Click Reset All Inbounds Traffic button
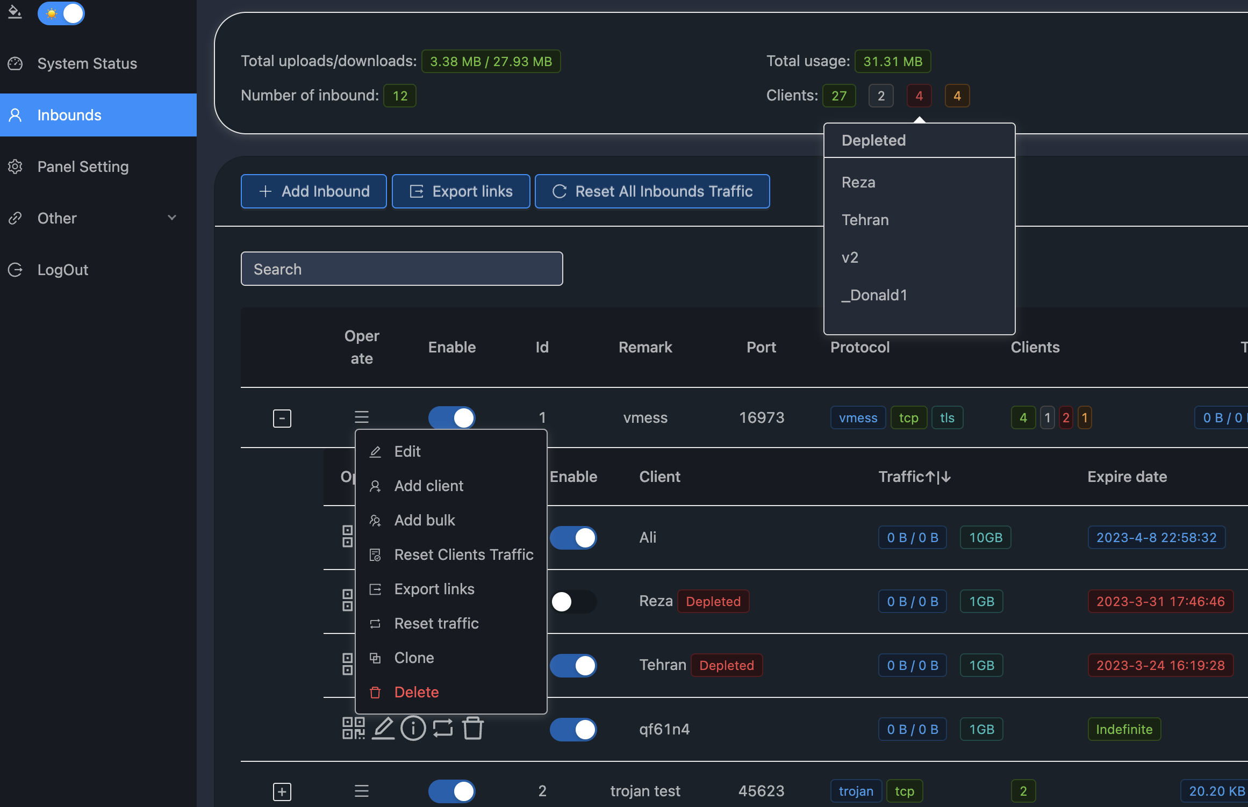This screenshot has width=1248, height=807. 652,191
